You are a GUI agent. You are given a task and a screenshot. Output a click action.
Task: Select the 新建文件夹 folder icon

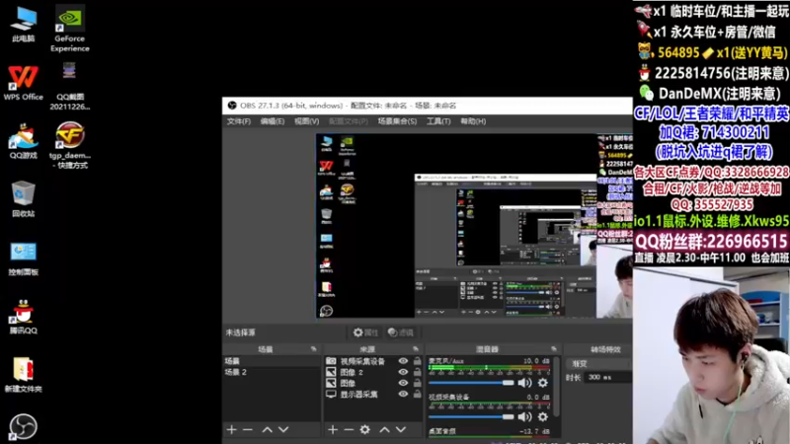pyautogui.click(x=23, y=375)
